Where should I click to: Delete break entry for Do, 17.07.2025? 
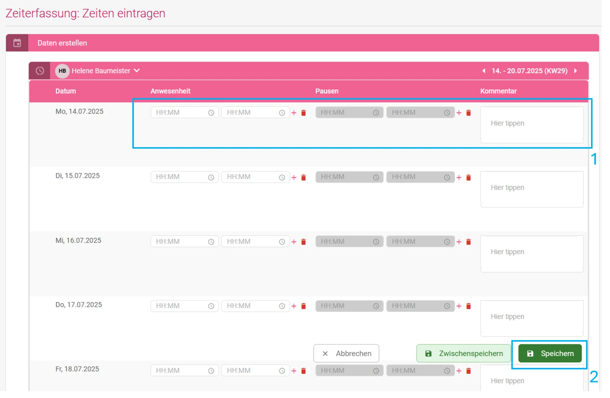[x=468, y=306]
